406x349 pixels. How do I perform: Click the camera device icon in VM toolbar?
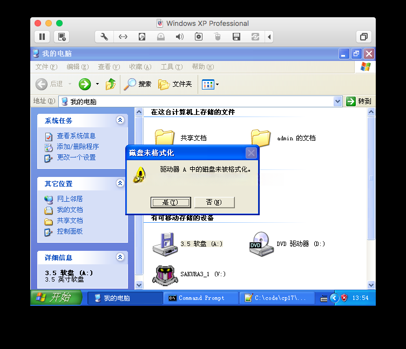pos(199,37)
